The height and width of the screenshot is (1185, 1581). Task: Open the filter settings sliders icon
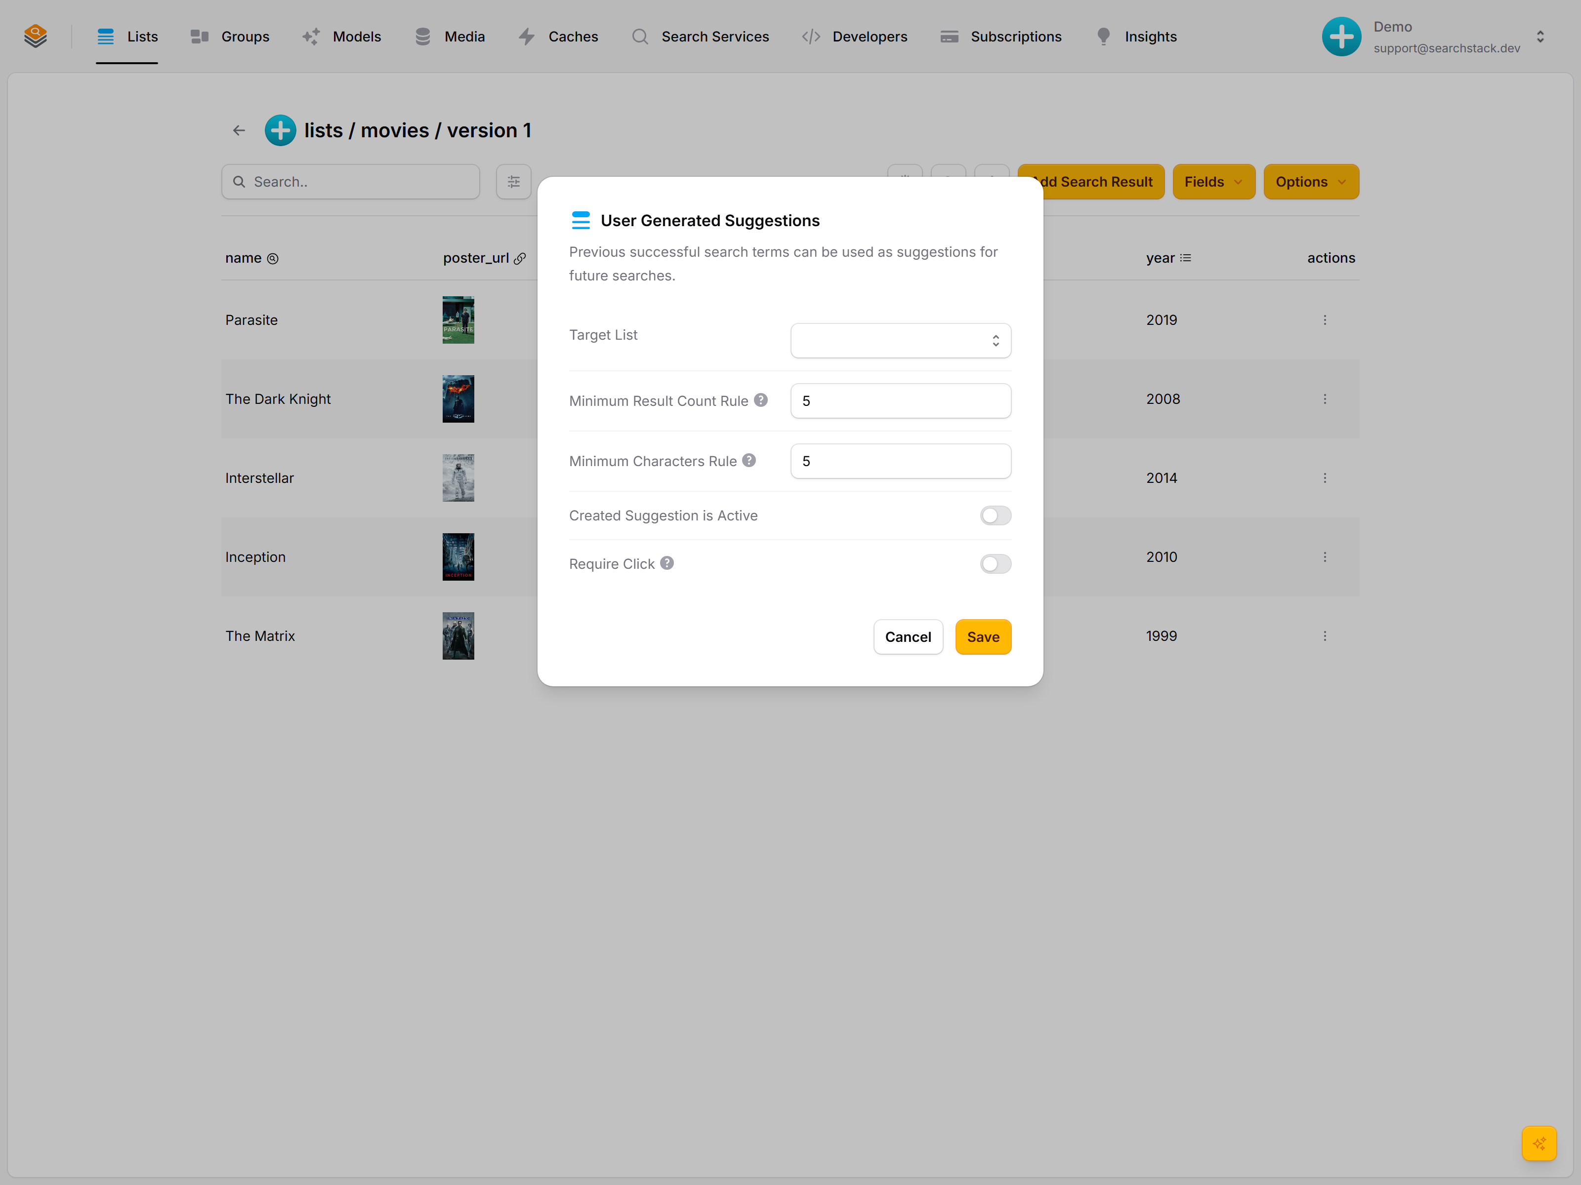click(513, 181)
